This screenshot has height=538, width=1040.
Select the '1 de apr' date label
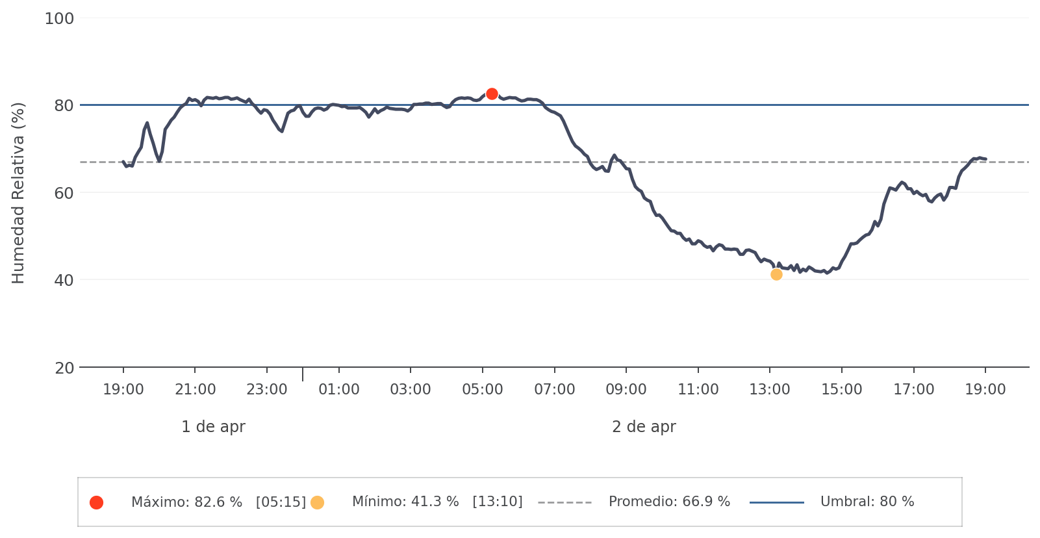pyautogui.click(x=213, y=427)
